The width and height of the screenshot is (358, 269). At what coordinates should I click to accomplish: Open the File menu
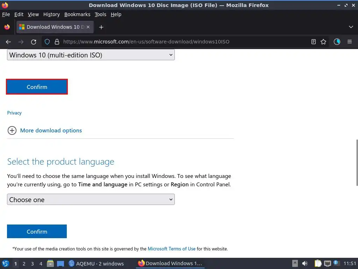6,14
